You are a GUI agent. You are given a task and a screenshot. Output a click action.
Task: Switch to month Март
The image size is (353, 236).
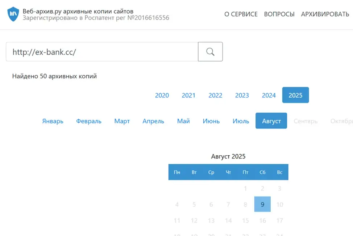tap(122, 121)
